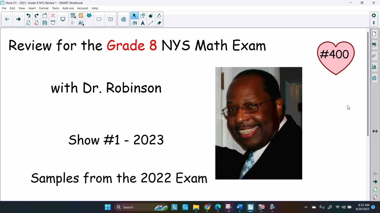Open the Add-ons menu
380x213 pixels.
coord(68,8)
